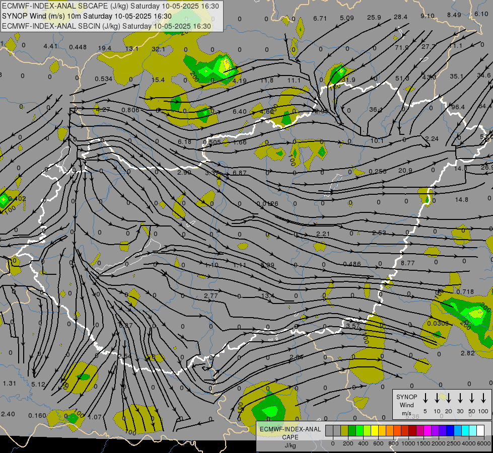
Task: Click the 25.9 value at top
Action: coord(374,17)
